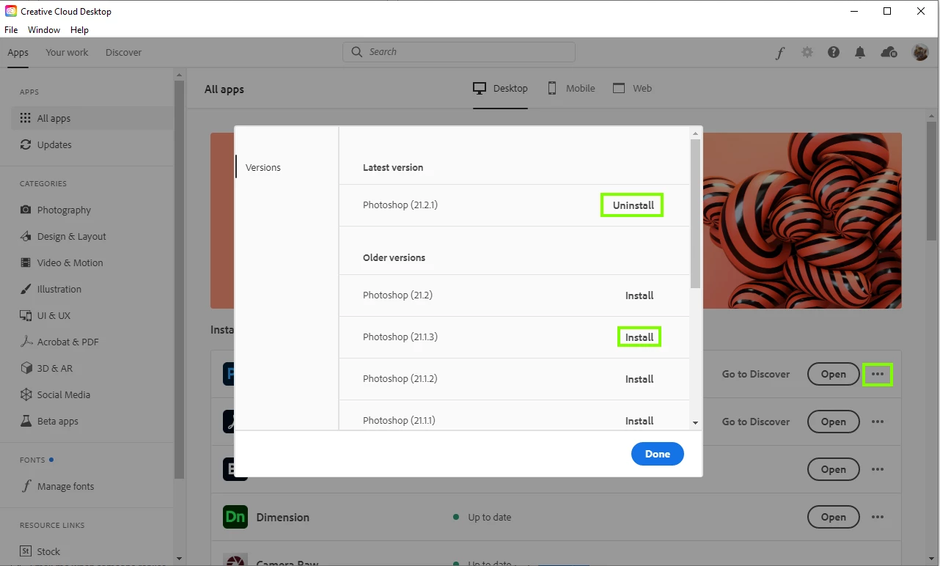
Task: Select Versions in the dialog sidebar
Action: coord(263,167)
